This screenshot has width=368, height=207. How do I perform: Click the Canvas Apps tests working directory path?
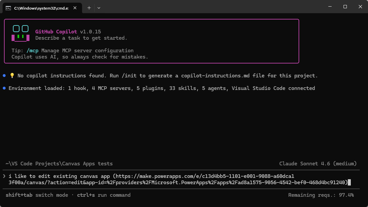[x=59, y=164]
